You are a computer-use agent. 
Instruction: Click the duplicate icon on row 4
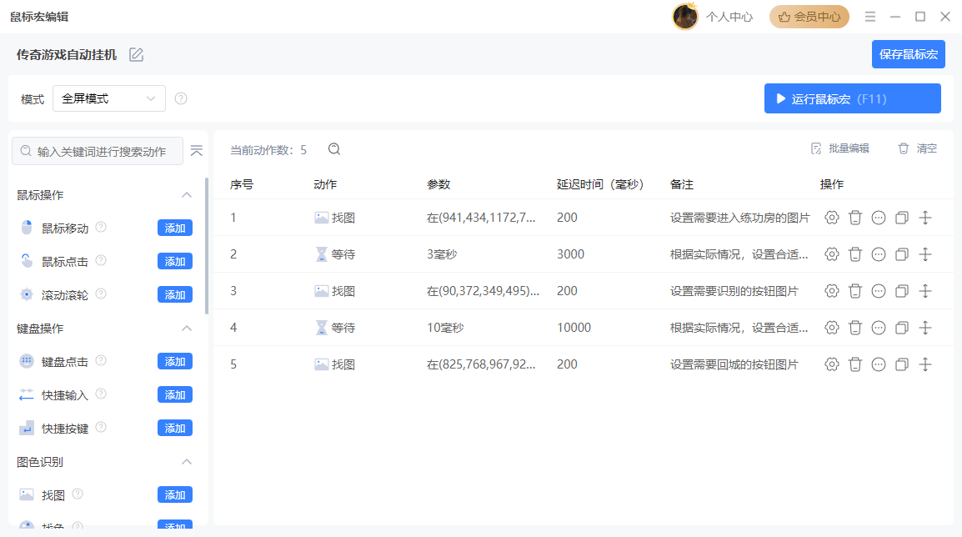[901, 327]
